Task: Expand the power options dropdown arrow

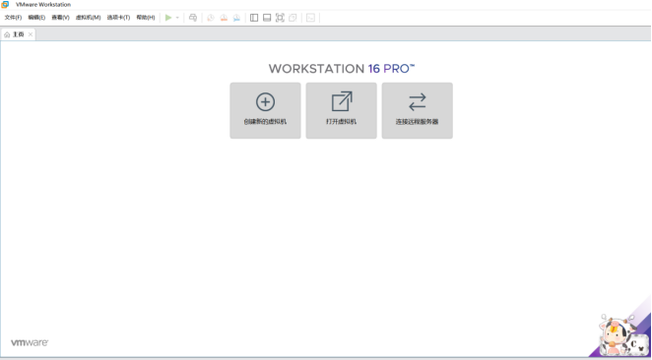Action: [177, 18]
